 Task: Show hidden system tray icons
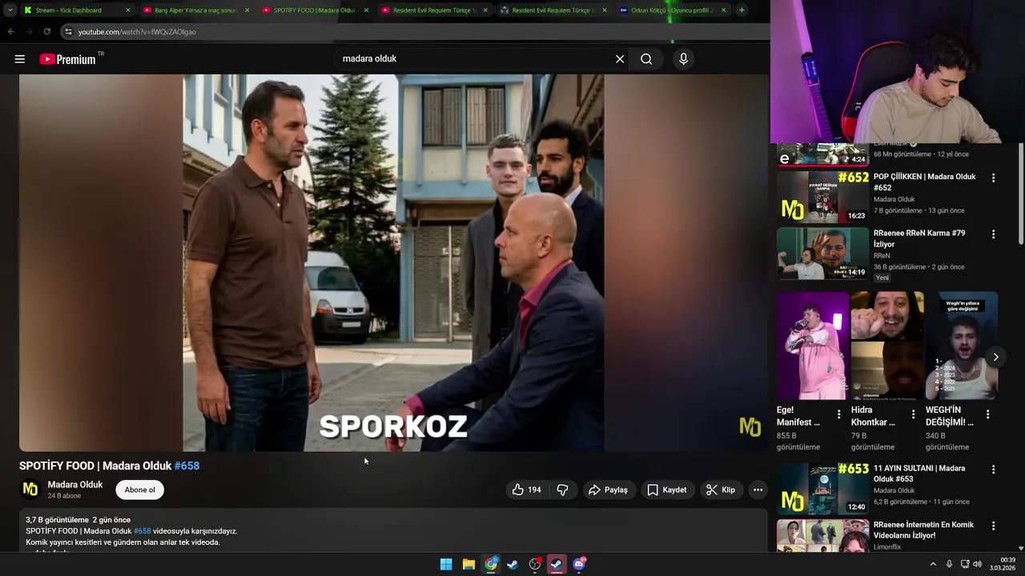coord(933,564)
